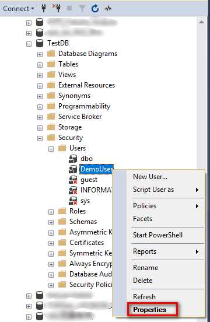Click the scrollbar up arrow
Screen dimensions: 210x322
pyautogui.click(x=201, y=22)
